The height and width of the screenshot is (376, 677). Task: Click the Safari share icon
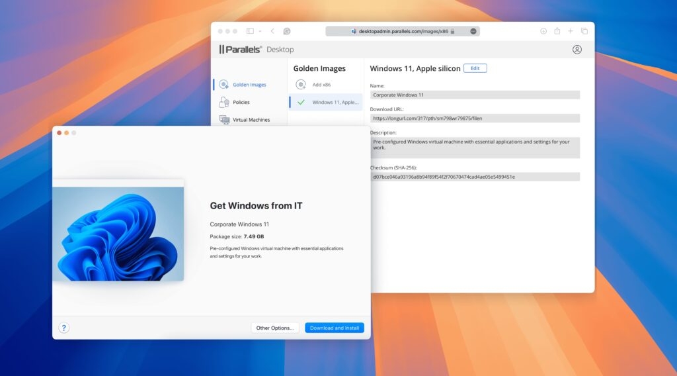pos(557,31)
